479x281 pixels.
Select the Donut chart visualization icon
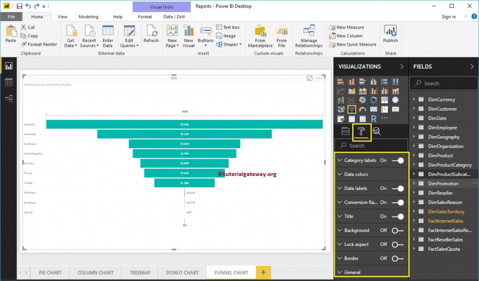tap(374, 99)
